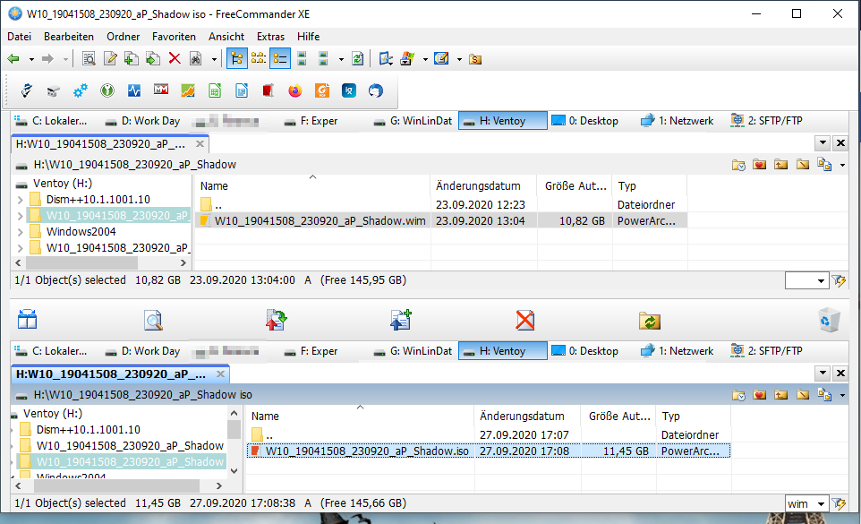861x524 pixels.
Task: Open the MM shortcut icon
Action: [x=161, y=89]
